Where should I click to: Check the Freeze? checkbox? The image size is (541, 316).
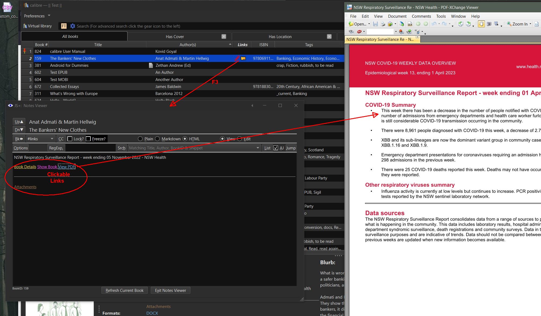[x=88, y=139]
